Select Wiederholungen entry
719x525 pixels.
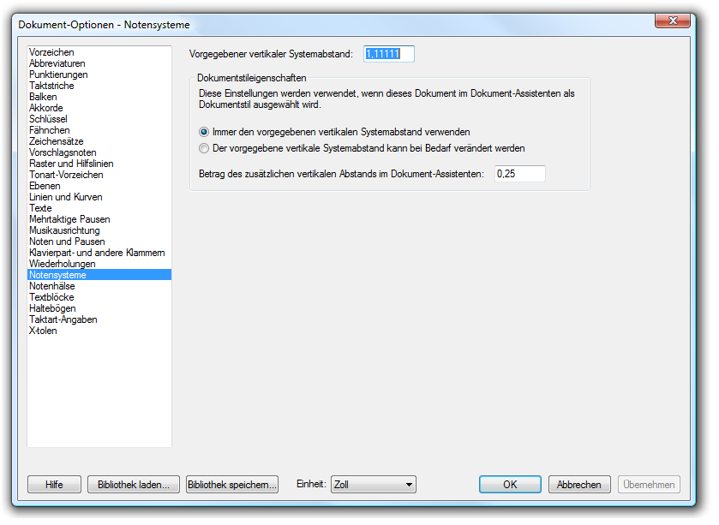[x=99, y=264]
